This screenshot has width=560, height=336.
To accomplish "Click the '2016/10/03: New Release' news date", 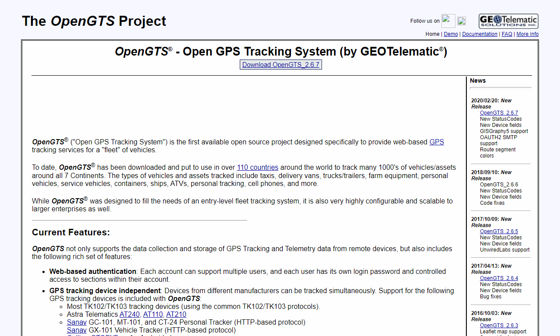I will point(491,316).
